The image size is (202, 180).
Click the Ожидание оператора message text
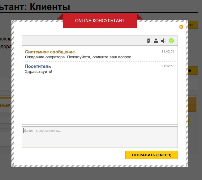pyautogui.click(x=79, y=57)
